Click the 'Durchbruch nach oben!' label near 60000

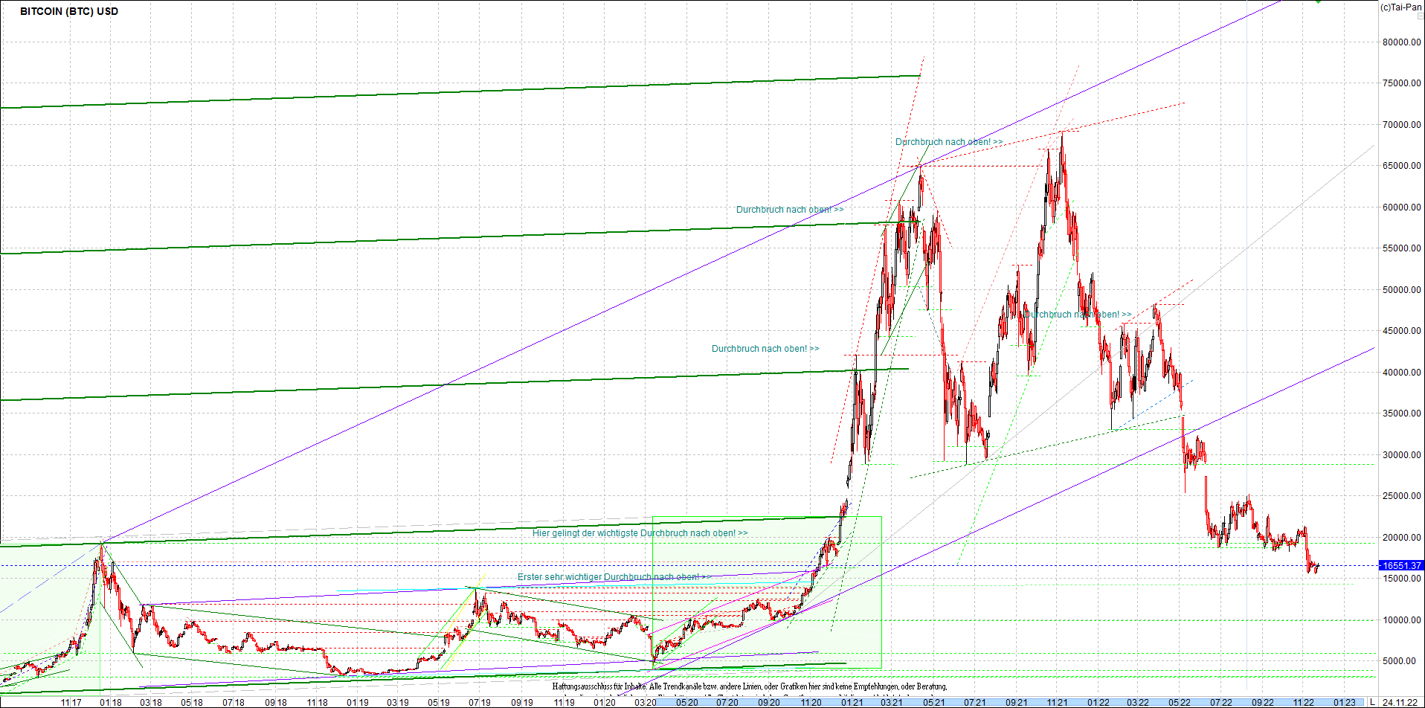(x=790, y=210)
